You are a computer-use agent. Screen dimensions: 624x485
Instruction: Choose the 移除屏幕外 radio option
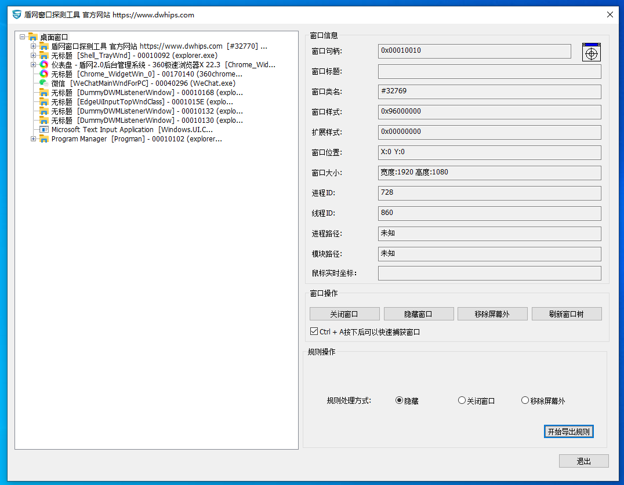525,400
